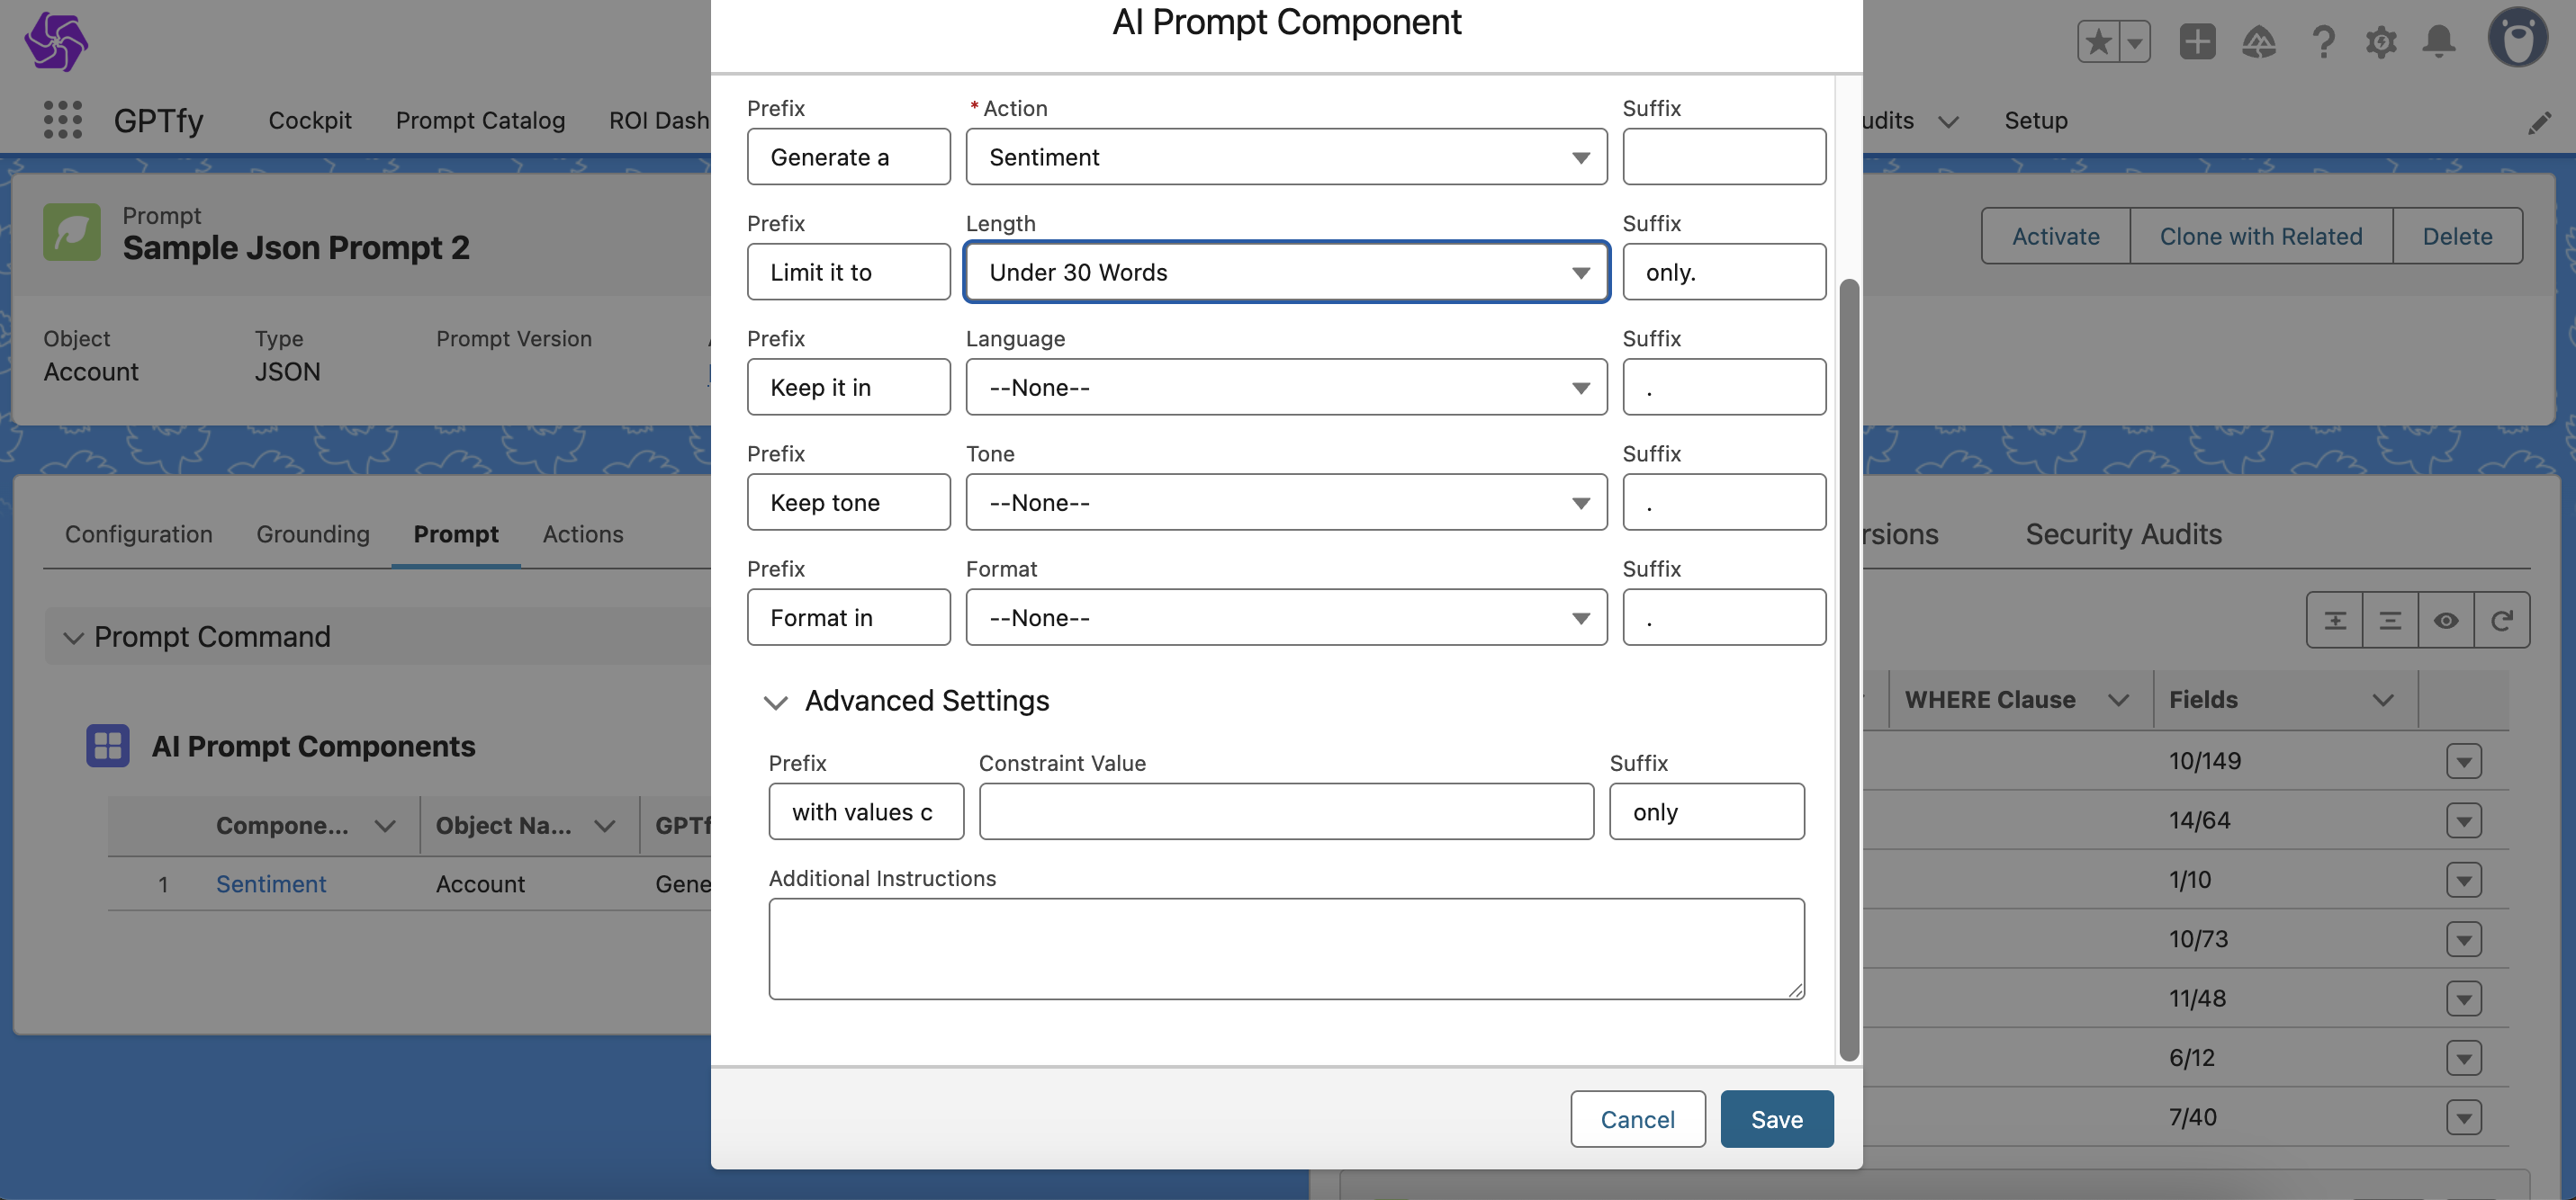
Task: Open the Length dropdown showing Under 30 Words
Action: pyautogui.click(x=1286, y=272)
